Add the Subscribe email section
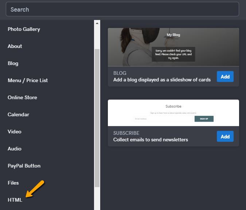The width and height of the screenshot is (246, 210). (225, 137)
